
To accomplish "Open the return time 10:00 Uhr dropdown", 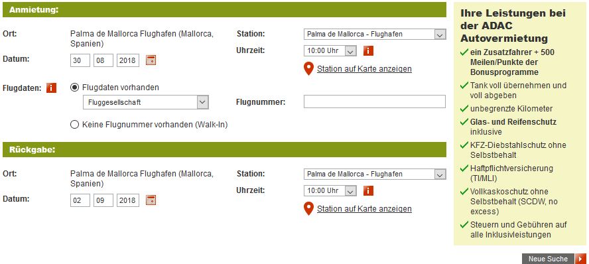I will [330, 191].
